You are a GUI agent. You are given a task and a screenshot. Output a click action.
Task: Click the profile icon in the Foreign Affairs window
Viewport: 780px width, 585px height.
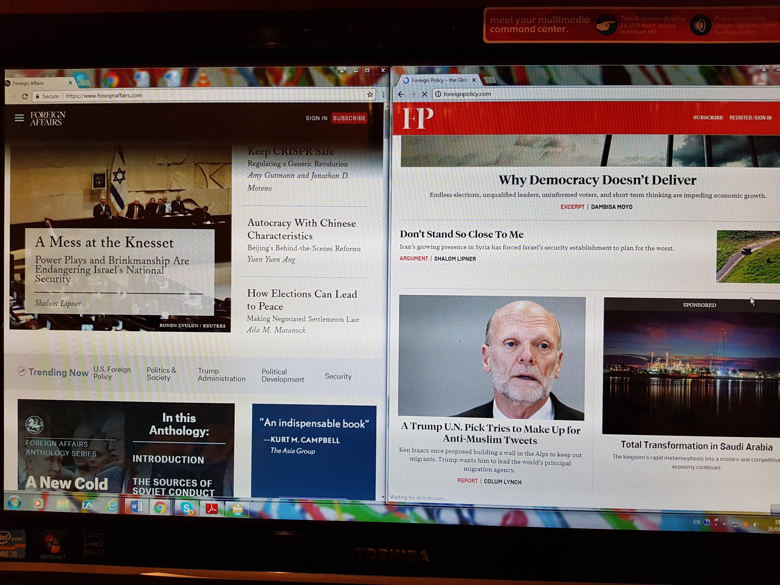(x=342, y=70)
